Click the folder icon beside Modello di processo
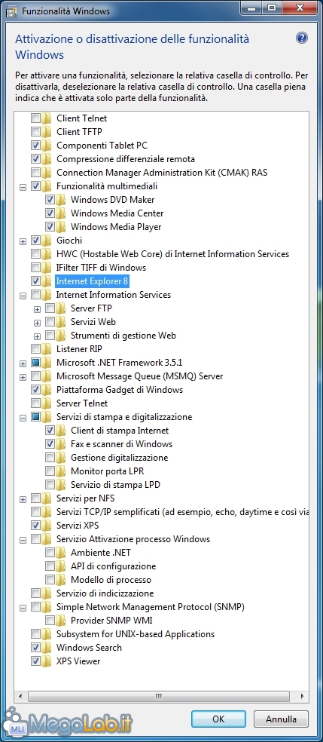 point(60,580)
